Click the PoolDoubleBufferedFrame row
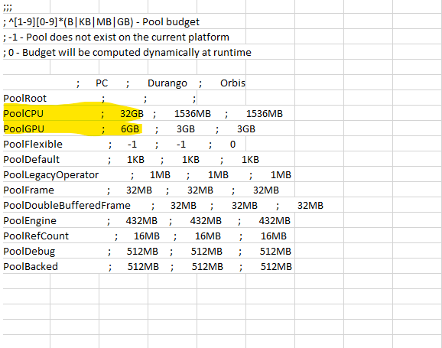Image resolution: width=442 pixels, height=348 pixels. tap(163, 205)
